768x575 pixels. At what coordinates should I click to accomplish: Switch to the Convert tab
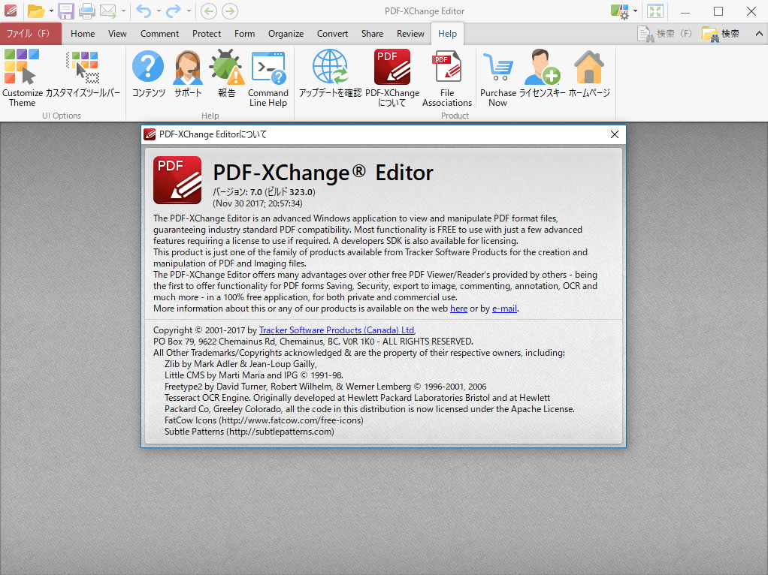333,33
